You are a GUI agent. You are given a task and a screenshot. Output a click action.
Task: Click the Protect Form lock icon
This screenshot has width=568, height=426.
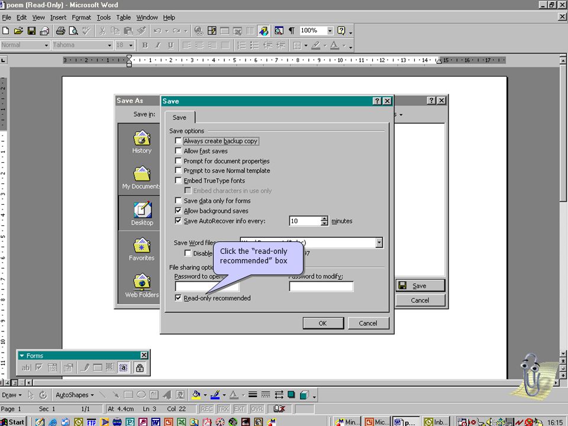140,368
